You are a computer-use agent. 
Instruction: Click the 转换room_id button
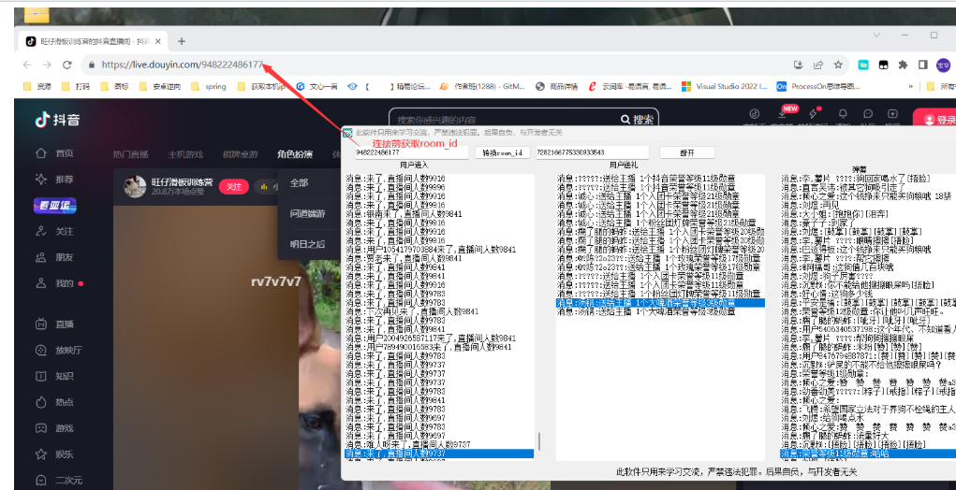[x=503, y=152]
